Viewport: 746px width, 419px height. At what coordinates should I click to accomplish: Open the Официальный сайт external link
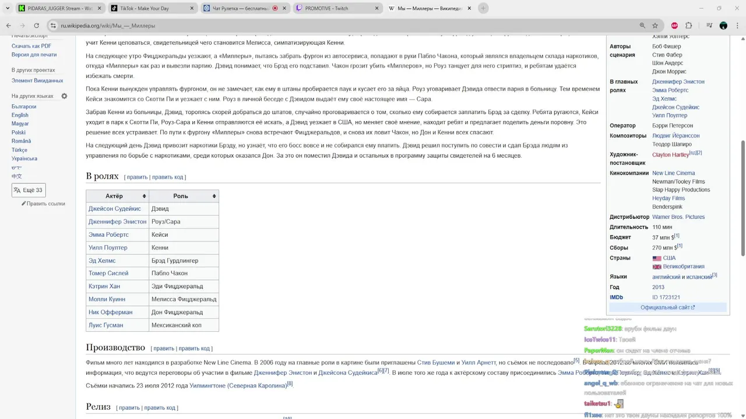pos(667,308)
